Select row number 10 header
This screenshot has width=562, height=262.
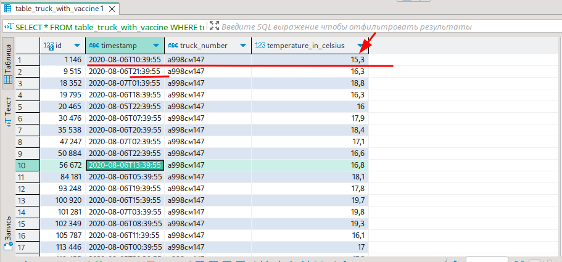point(28,165)
